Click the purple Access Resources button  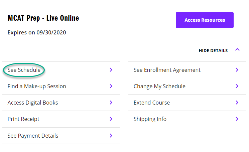pyautogui.click(x=205, y=20)
